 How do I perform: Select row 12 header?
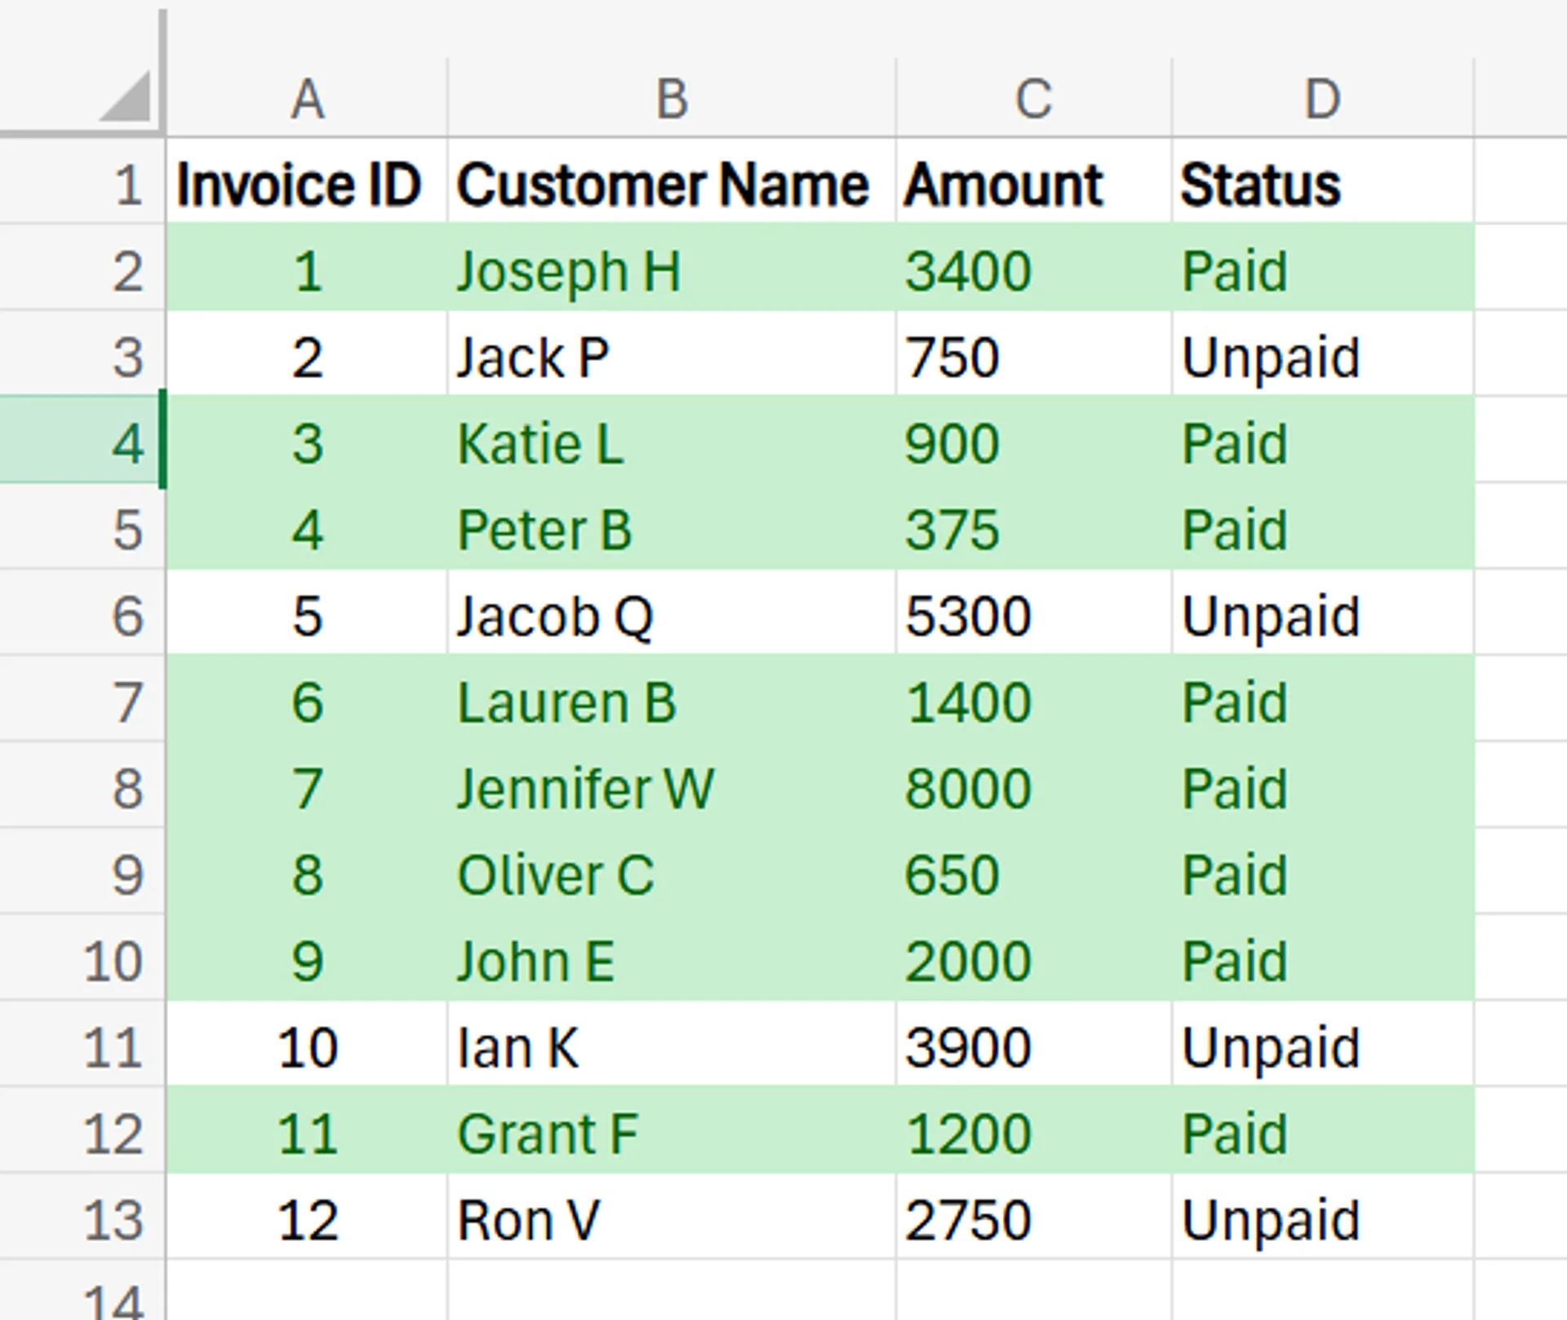coord(82,1131)
